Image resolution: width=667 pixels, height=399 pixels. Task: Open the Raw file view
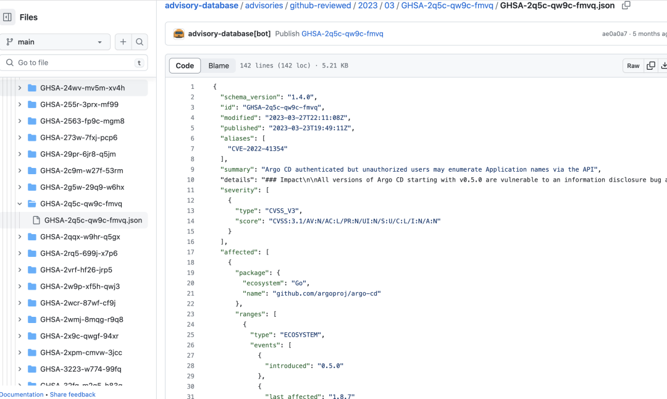pyautogui.click(x=633, y=65)
